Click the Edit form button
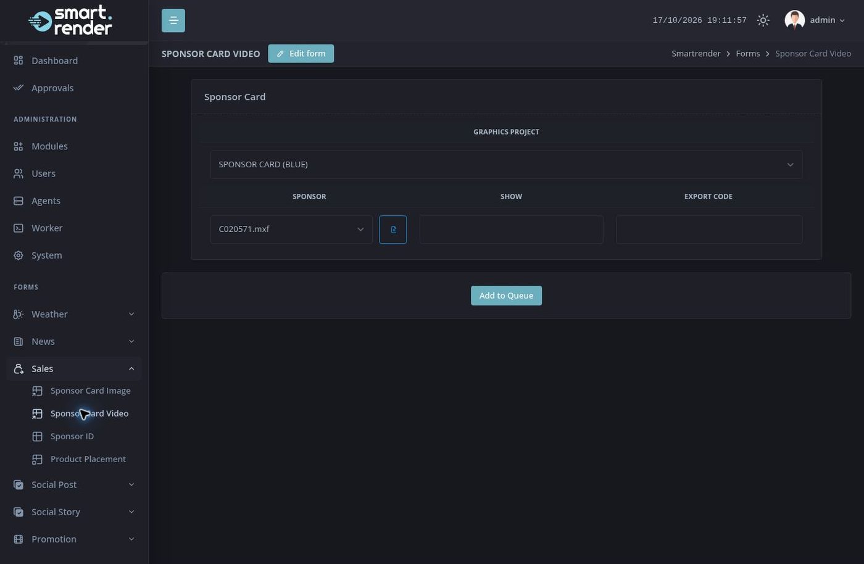864x564 pixels. 301,54
